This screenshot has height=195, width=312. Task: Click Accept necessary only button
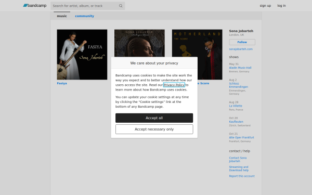[154, 129]
